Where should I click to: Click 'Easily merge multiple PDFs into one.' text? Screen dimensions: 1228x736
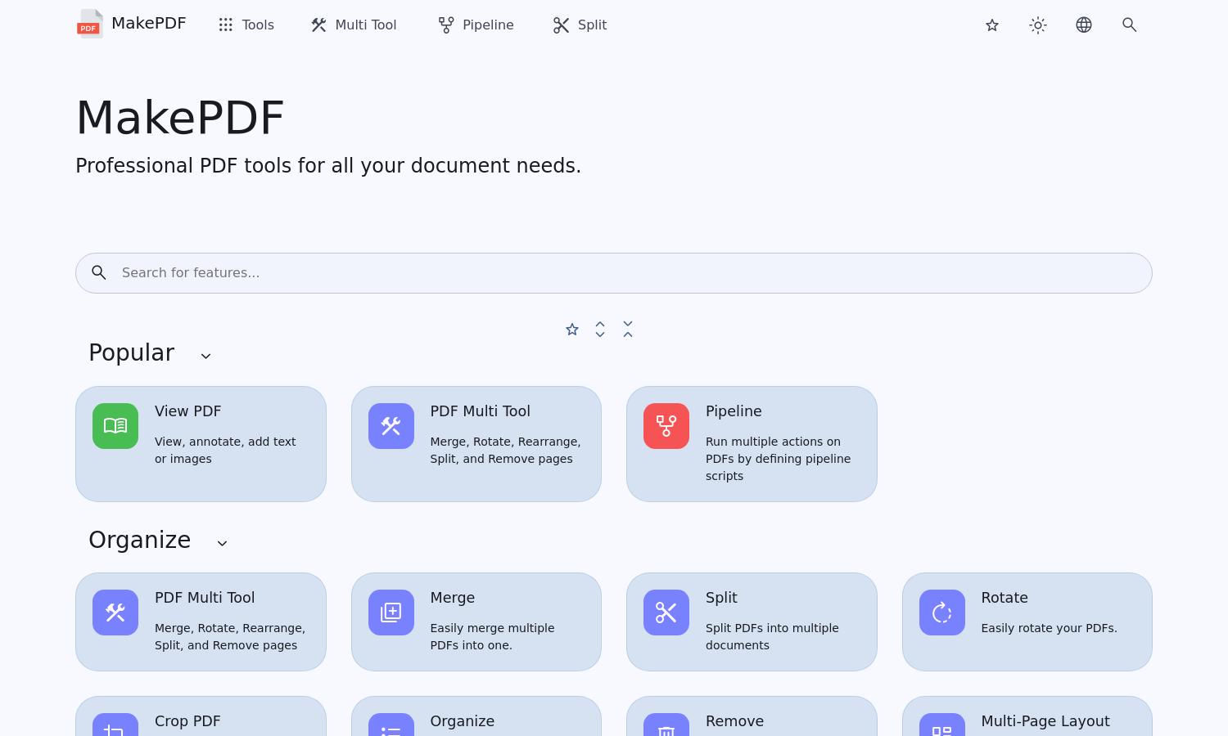(492, 637)
